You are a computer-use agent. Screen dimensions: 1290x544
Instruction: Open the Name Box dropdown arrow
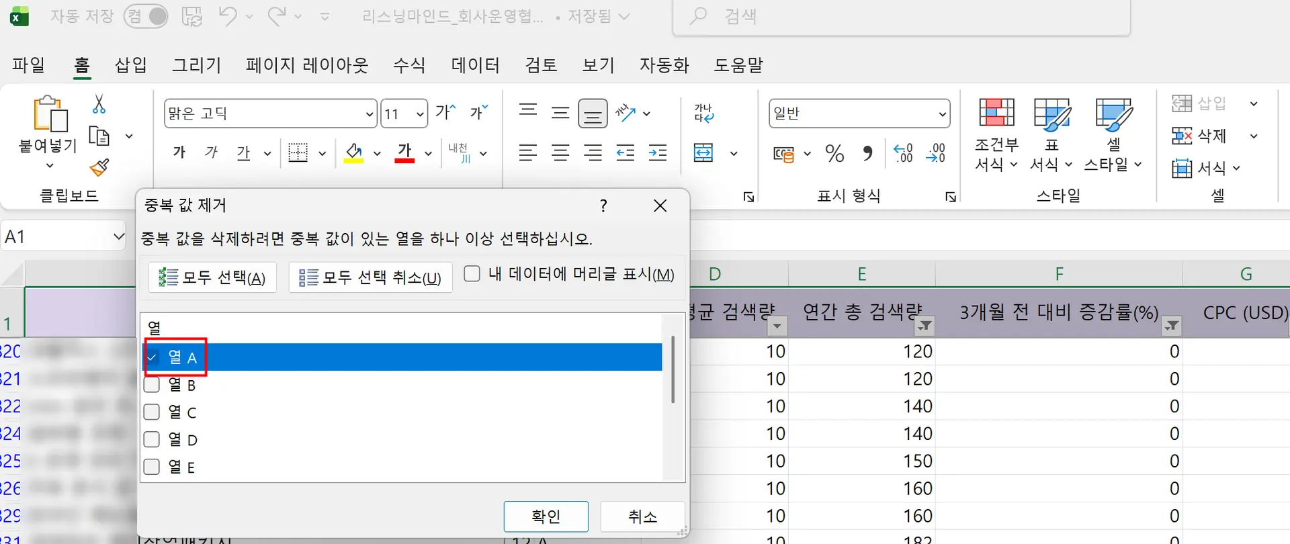coord(118,236)
